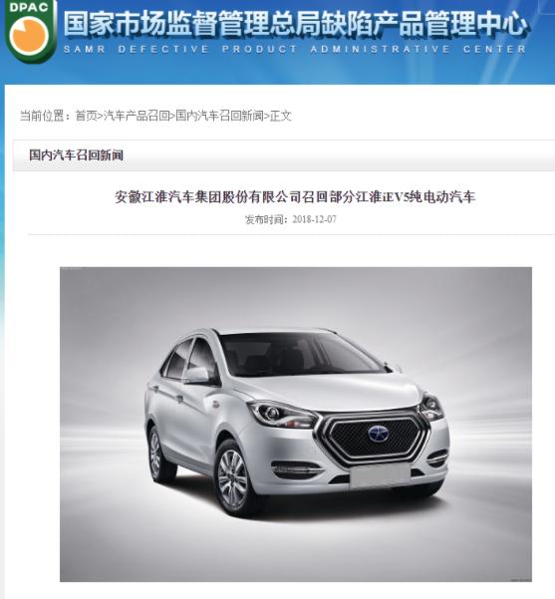Go to 汽车产品召回 breadcrumb link

[137, 116]
